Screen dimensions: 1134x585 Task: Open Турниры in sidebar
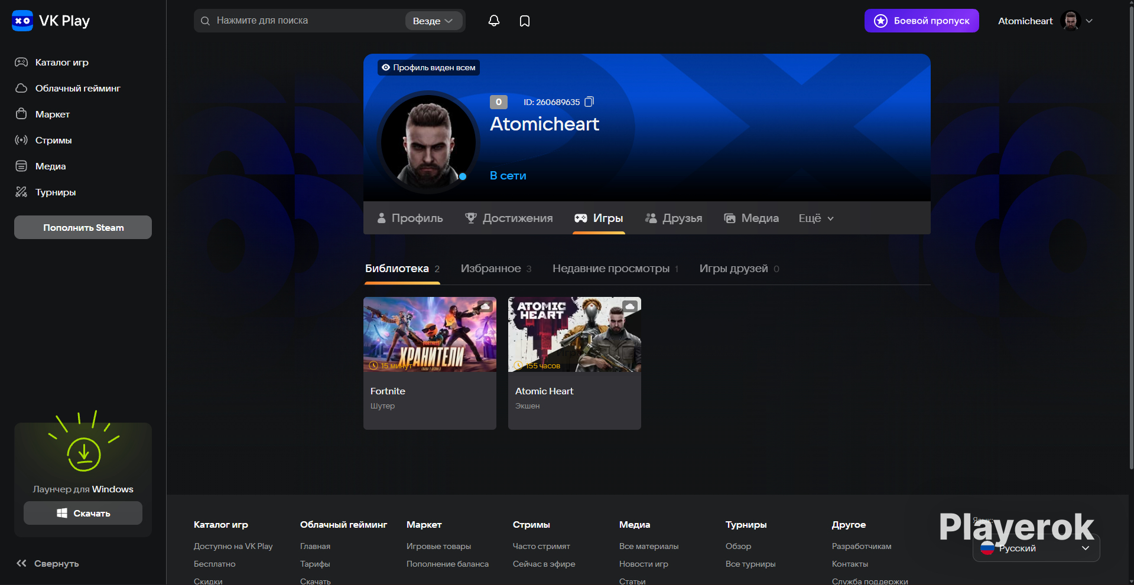pyautogui.click(x=56, y=192)
